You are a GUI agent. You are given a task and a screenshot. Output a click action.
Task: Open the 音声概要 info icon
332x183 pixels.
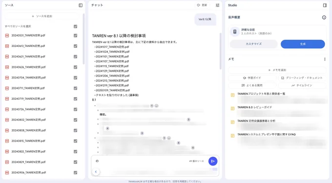(324, 18)
